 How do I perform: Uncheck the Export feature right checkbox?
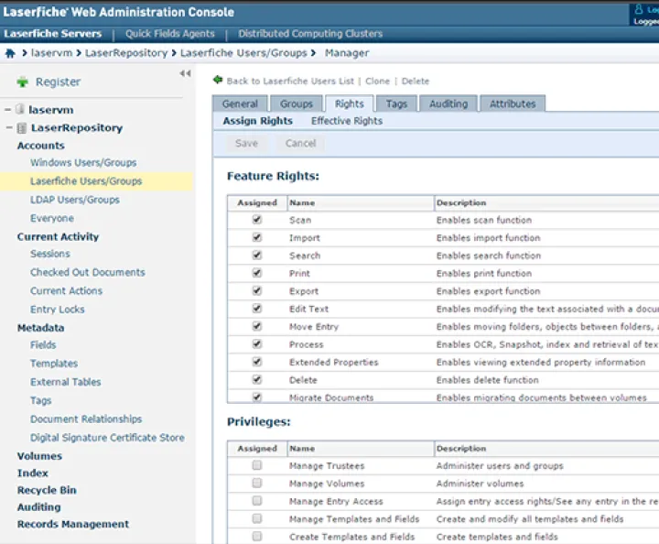point(257,291)
